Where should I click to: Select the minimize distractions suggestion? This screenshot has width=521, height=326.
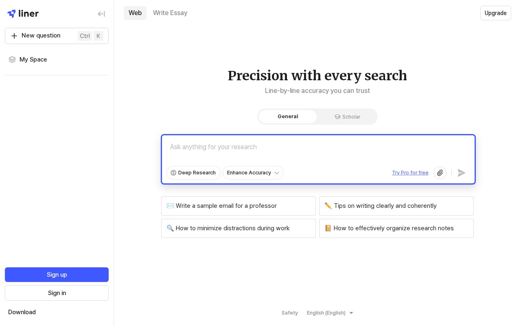239,228
